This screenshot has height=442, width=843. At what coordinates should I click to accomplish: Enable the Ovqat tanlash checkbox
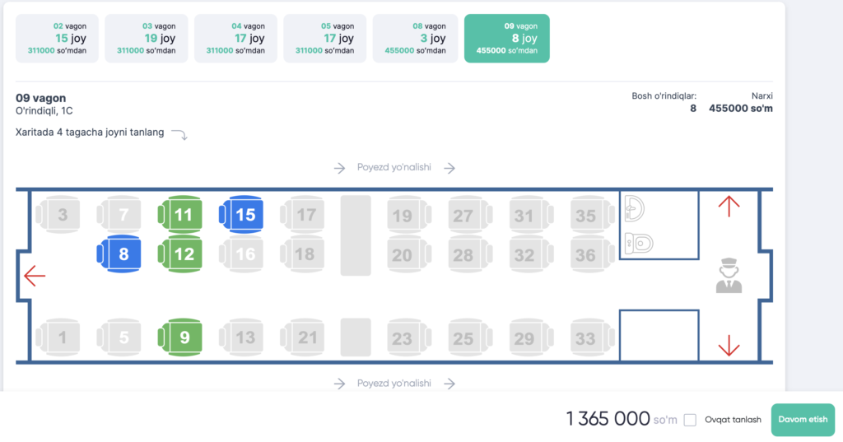click(691, 420)
